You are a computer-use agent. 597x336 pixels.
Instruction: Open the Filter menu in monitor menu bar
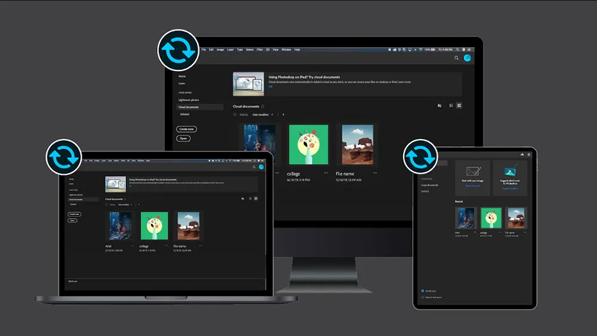260,50
